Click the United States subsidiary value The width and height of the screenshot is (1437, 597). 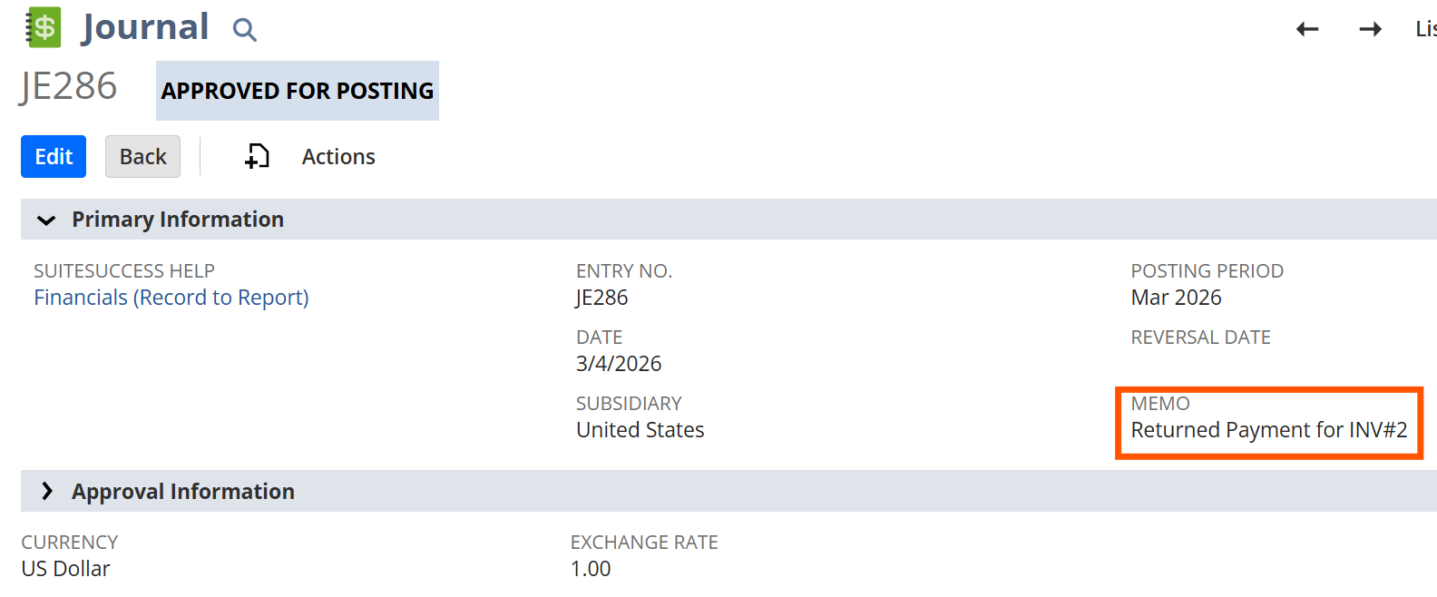coord(640,430)
